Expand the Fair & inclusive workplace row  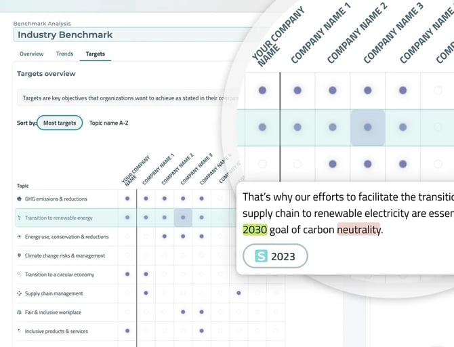[x=53, y=312]
